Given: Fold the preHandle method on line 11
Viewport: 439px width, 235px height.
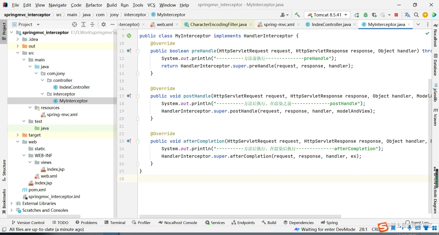Looking at the screenshot, I should tap(138, 51).
